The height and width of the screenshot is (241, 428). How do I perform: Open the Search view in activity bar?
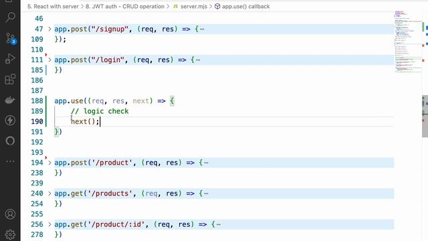[x=10, y=17]
